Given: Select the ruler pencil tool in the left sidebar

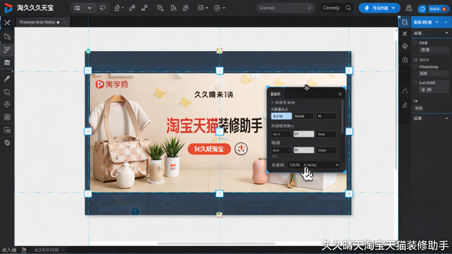Looking at the screenshot, I should point(7,50).
